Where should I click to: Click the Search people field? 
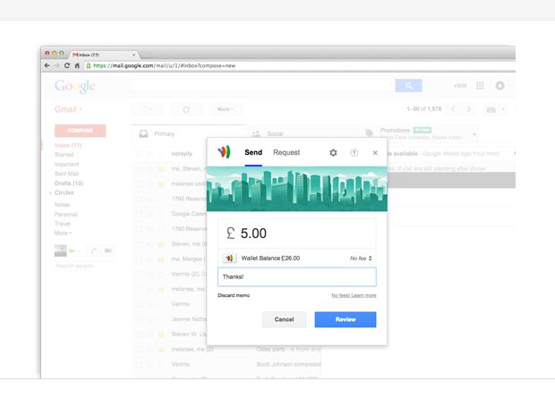click(83, 266)
